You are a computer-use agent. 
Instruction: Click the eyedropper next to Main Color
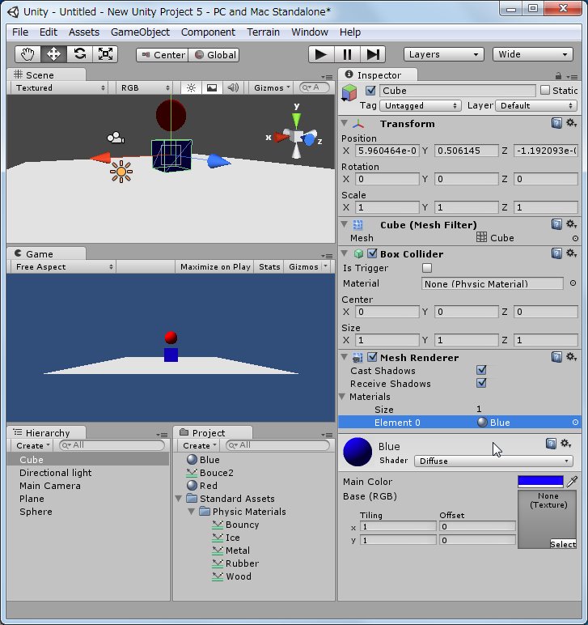pyautogui.click(x=573, y=482)
